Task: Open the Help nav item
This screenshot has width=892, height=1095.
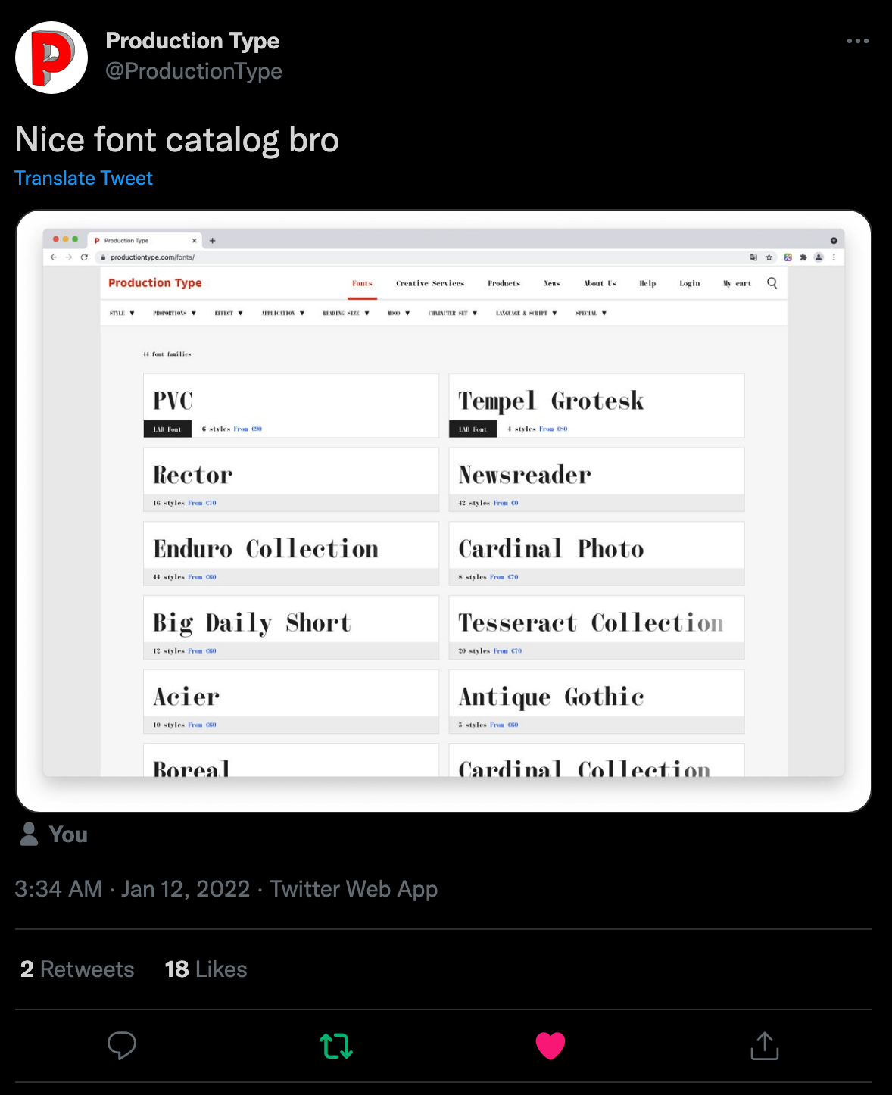Action: click(647, 283)
